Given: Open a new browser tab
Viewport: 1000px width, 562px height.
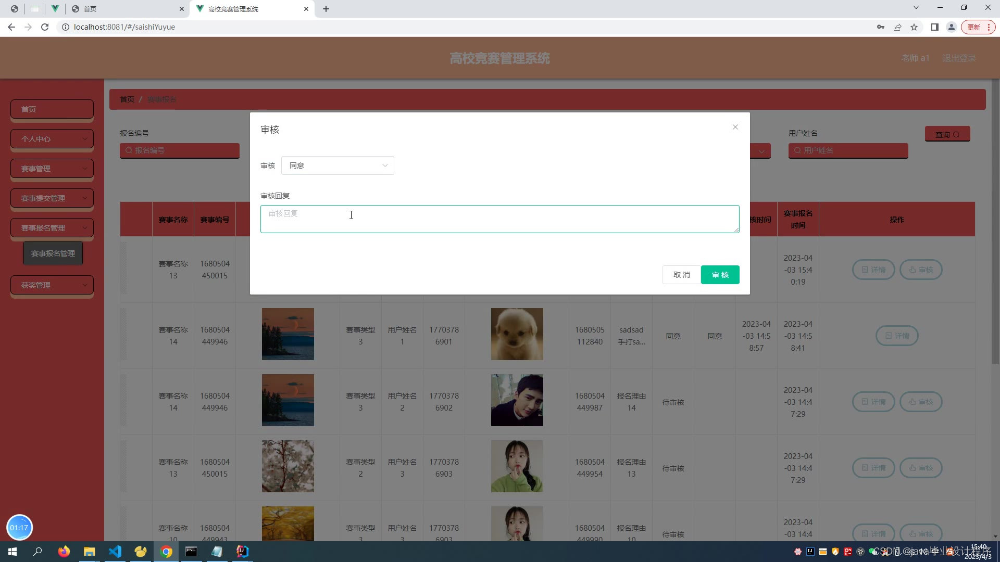Looking at the screenshot, I should [326, 9].
